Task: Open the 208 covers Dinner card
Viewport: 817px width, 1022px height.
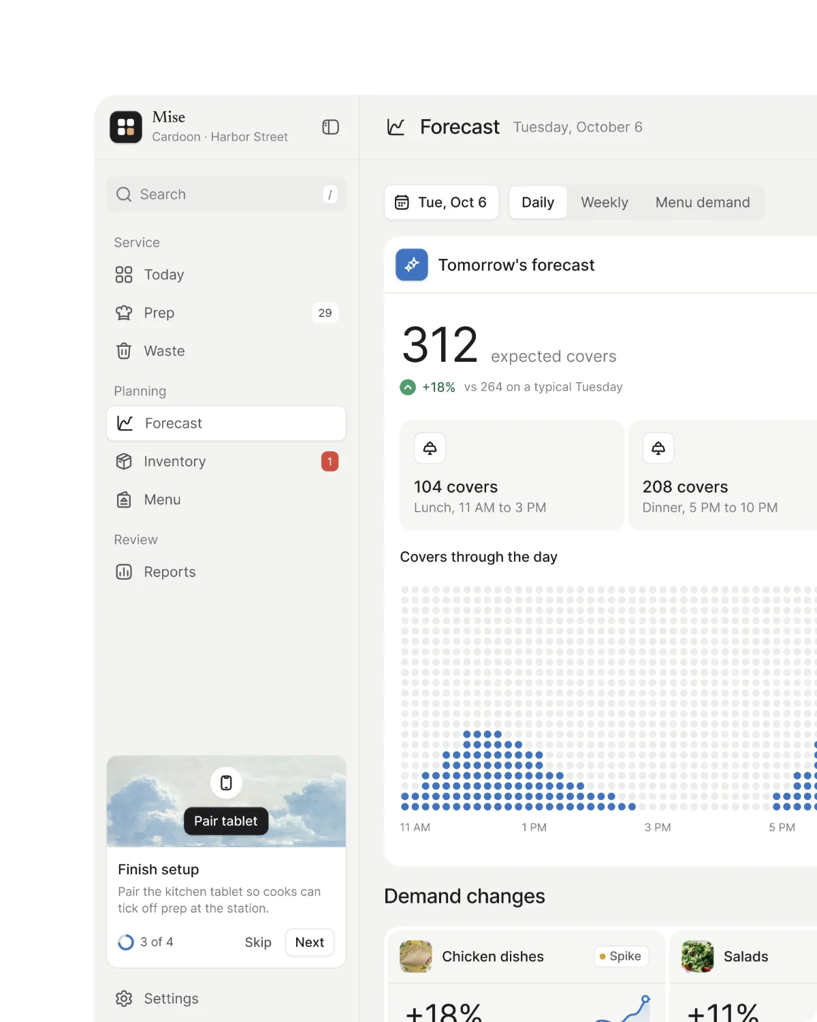Action: point(723,475)
